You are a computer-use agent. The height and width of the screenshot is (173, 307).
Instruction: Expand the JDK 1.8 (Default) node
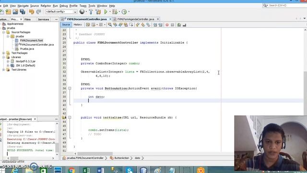coord(8,65)
